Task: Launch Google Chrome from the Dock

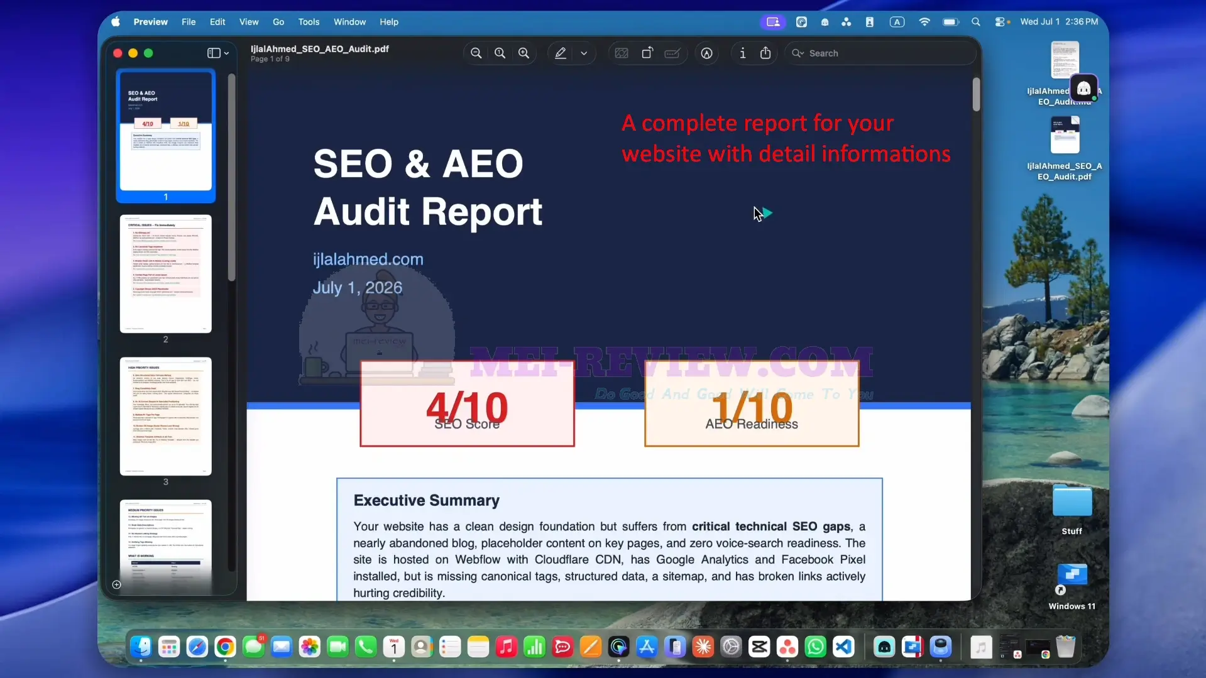Action: coord(225,647)
